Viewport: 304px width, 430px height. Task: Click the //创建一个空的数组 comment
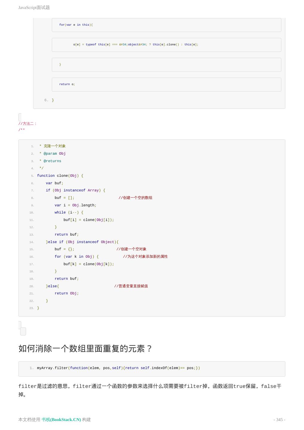[x=135, y=198]
